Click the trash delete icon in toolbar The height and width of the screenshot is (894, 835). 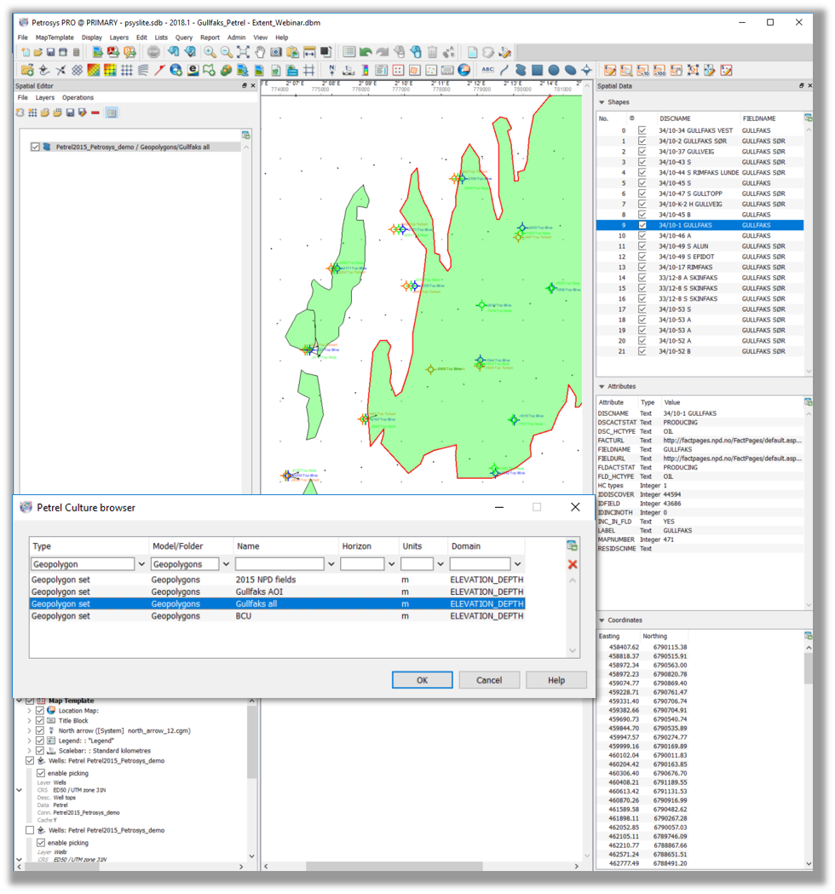point(432,53)
